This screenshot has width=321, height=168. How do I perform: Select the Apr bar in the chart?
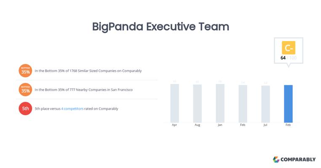pyautogui.click(x=174, y=103)
